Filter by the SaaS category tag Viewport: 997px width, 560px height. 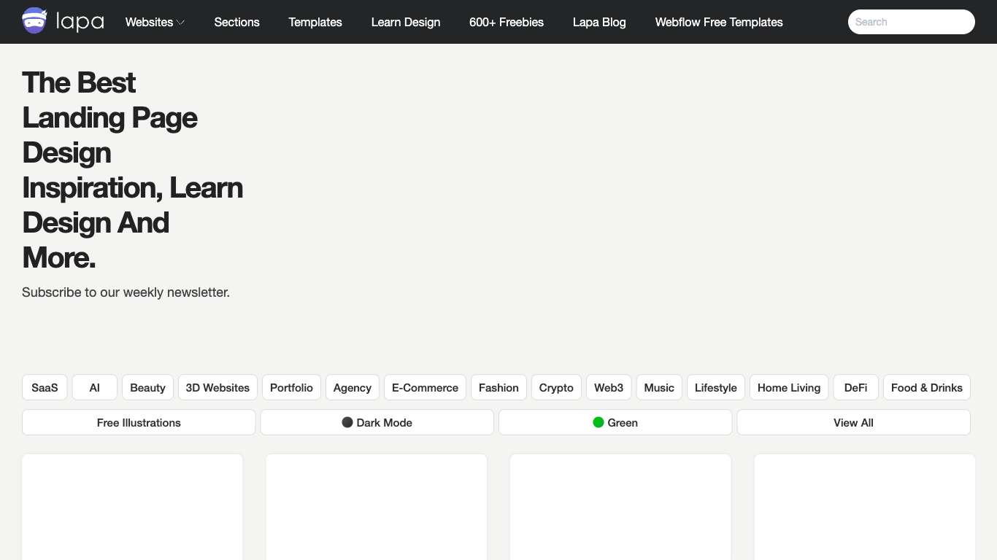pyautogui.click(x=45, y=388)
